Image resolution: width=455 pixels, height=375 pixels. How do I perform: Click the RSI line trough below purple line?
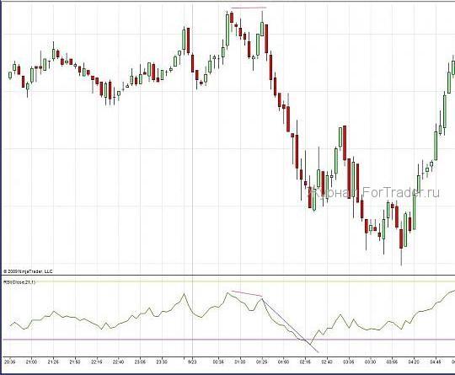310,345
